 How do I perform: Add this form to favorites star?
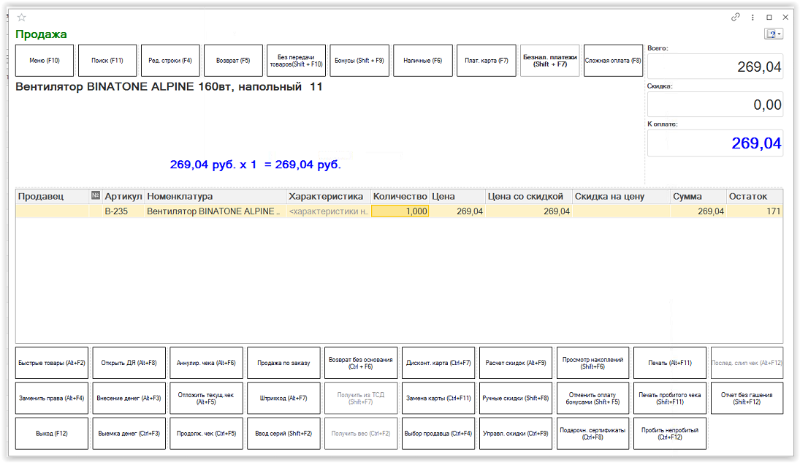(x=21, y=18)
